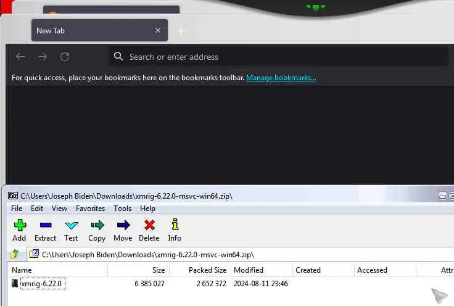The image size is (454, 306).
Task: Click the size value 6 385 027
Action: tap(149, 283)
